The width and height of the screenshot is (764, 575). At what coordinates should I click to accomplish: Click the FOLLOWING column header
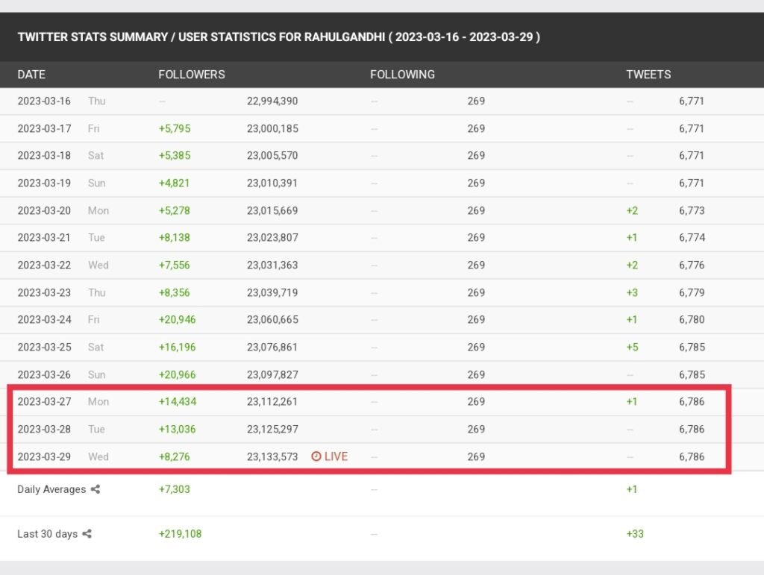(402, 75)
